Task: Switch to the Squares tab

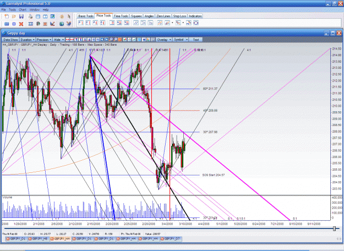Action: [x=136, y=16]
